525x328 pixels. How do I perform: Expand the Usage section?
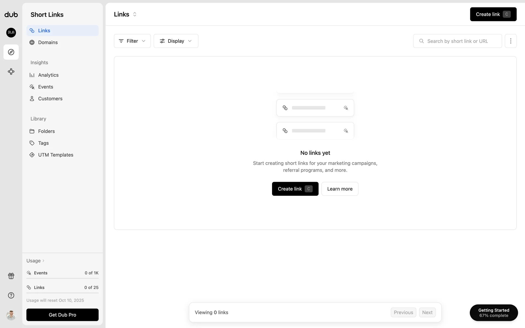35,261
